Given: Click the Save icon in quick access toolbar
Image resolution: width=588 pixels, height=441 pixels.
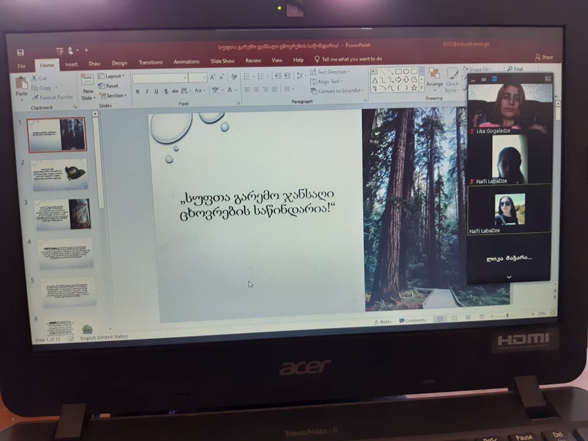Looking at the screenshot, I should coord(20,53).
